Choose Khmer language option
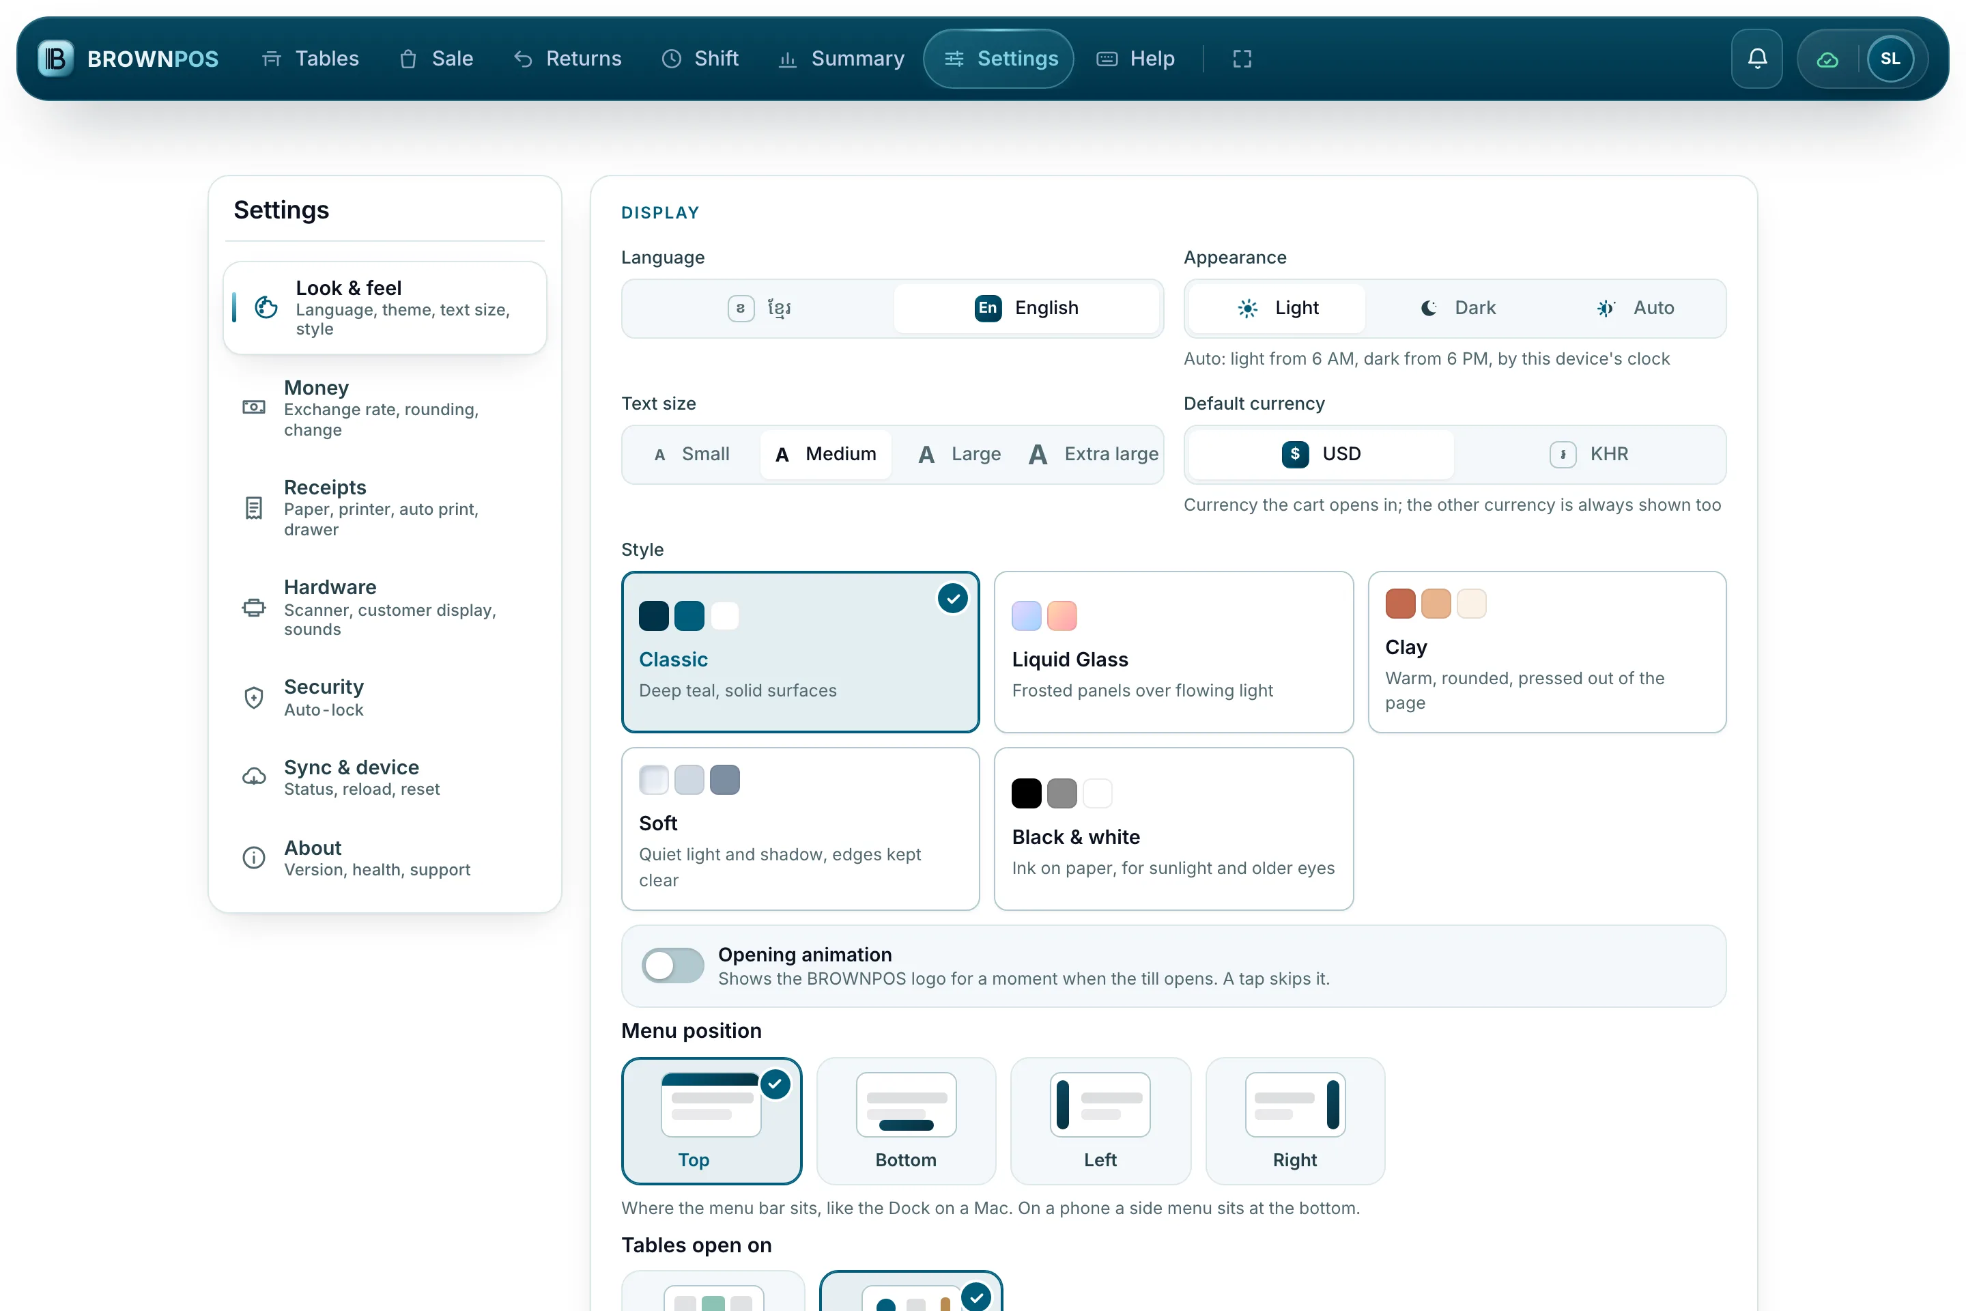Image resolution: width=1966 pixels, height=1311 pixels. [759, 308]
